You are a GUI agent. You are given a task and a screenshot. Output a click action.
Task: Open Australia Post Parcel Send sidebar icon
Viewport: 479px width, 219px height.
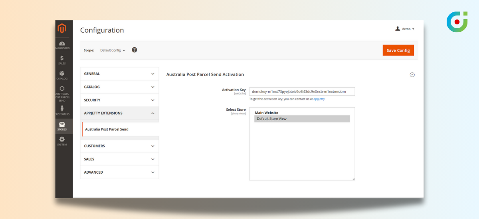(62, 94)
